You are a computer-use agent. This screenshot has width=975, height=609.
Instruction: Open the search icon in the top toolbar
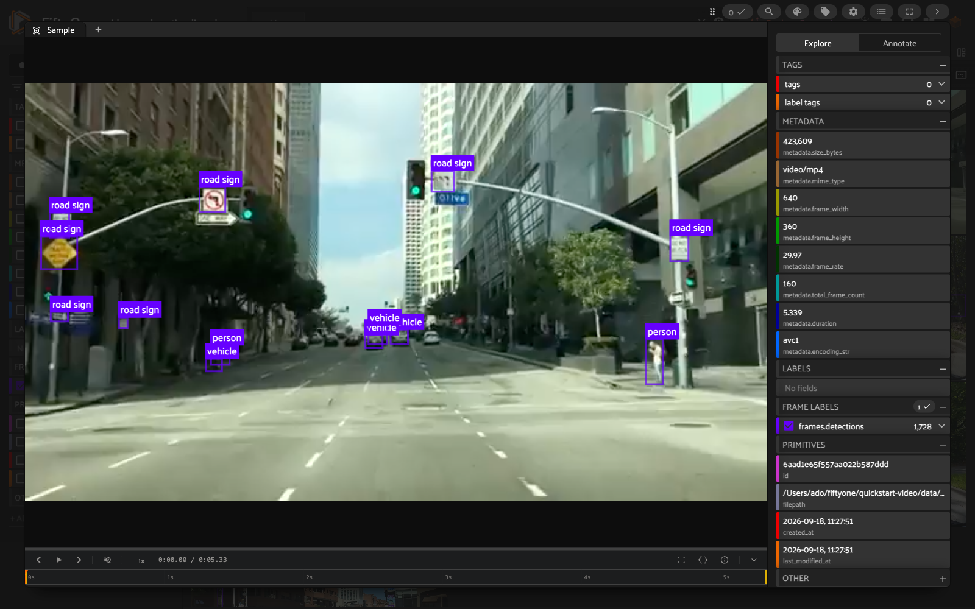(769, 12)
